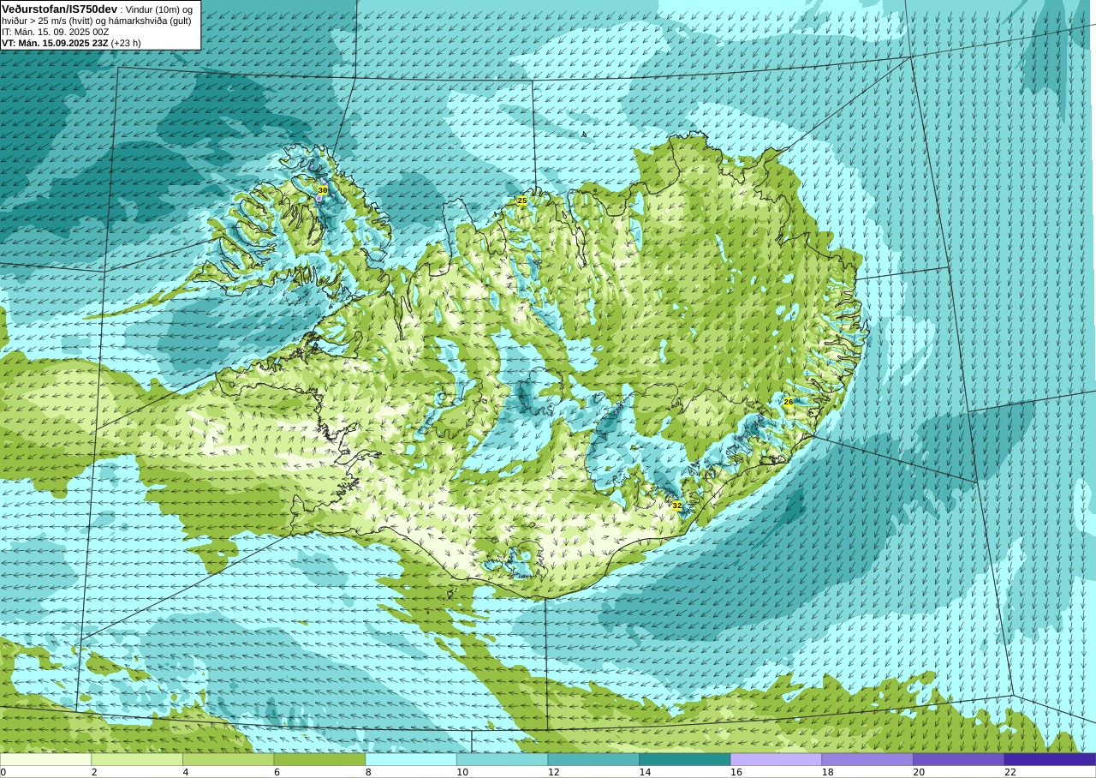This screenshot has width=1096, height=778.
Task: Click the yellow gust marker labeled 30
Action: click(323, 190)
